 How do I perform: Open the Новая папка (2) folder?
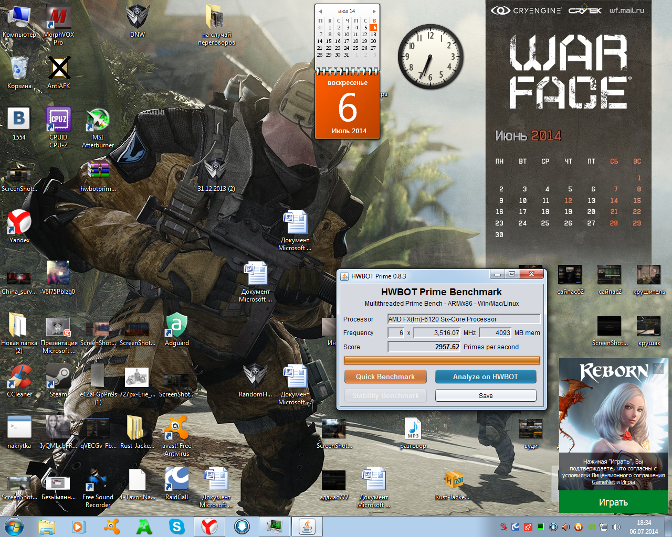19,333
